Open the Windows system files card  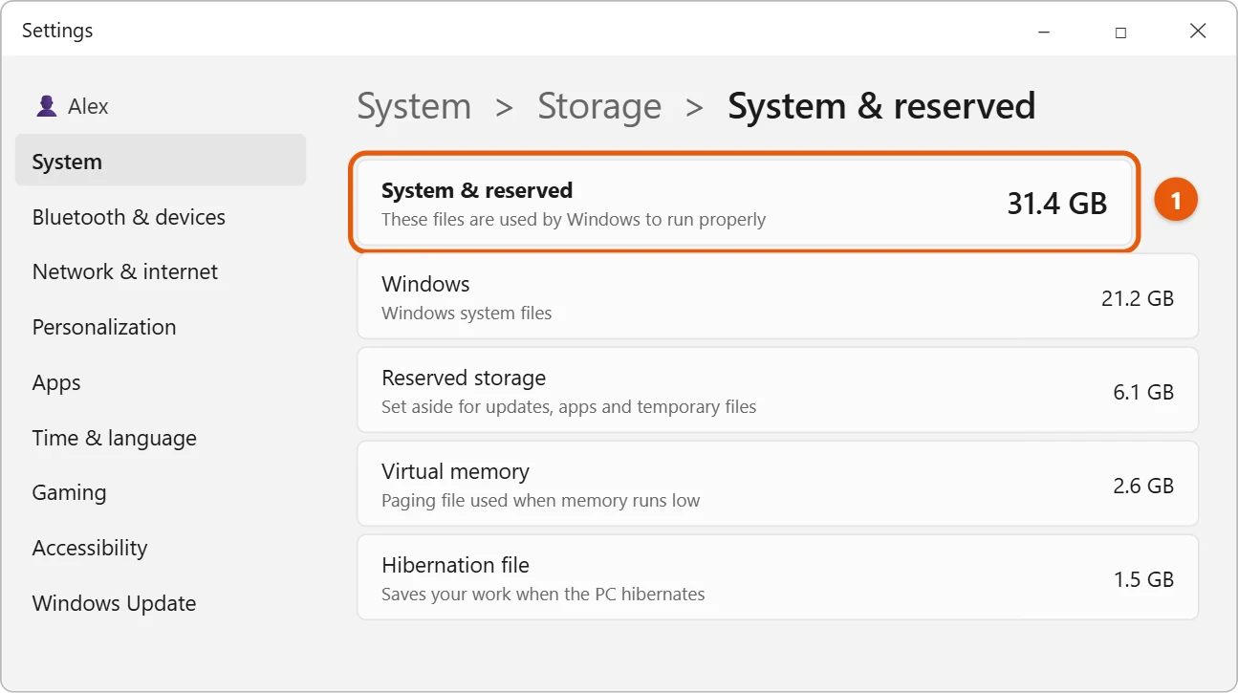pos(777,297)
